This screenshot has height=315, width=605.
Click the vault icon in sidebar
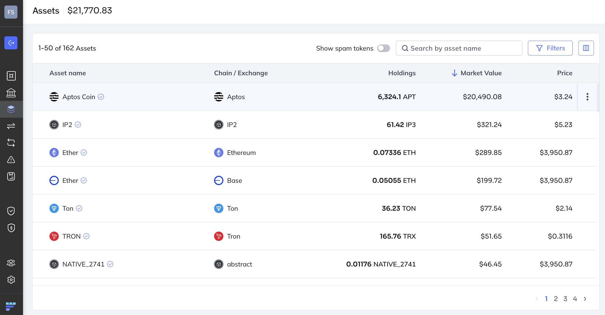[11, 76]
